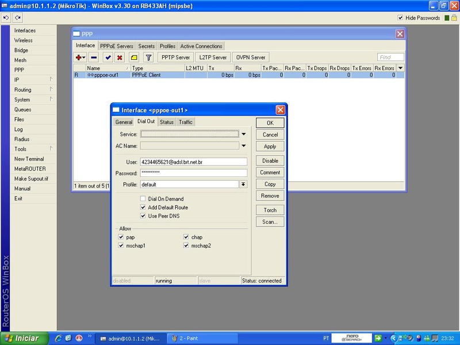Image resolution: width=460 pixels, height=345 pixels.
Task: Click the Comment button in interface dialog
Action: 270,172
